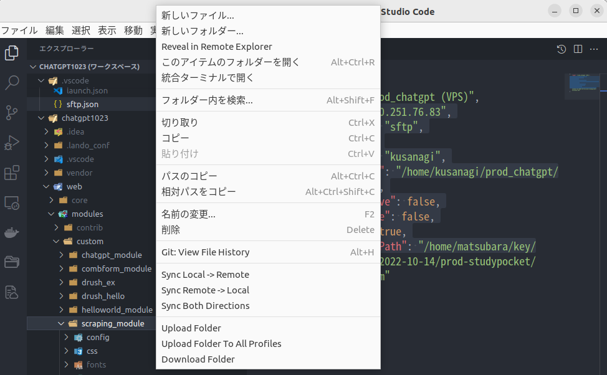This screenshot has width=607, height=375.
Task: Collapse the custom folder chevron
Action: 57,242
